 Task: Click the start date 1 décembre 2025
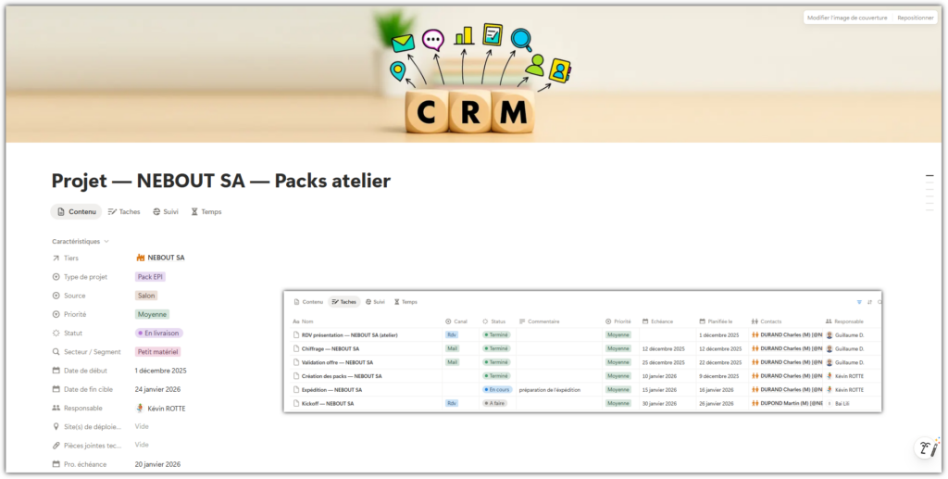pyautogui.click(x=160, y=371)
